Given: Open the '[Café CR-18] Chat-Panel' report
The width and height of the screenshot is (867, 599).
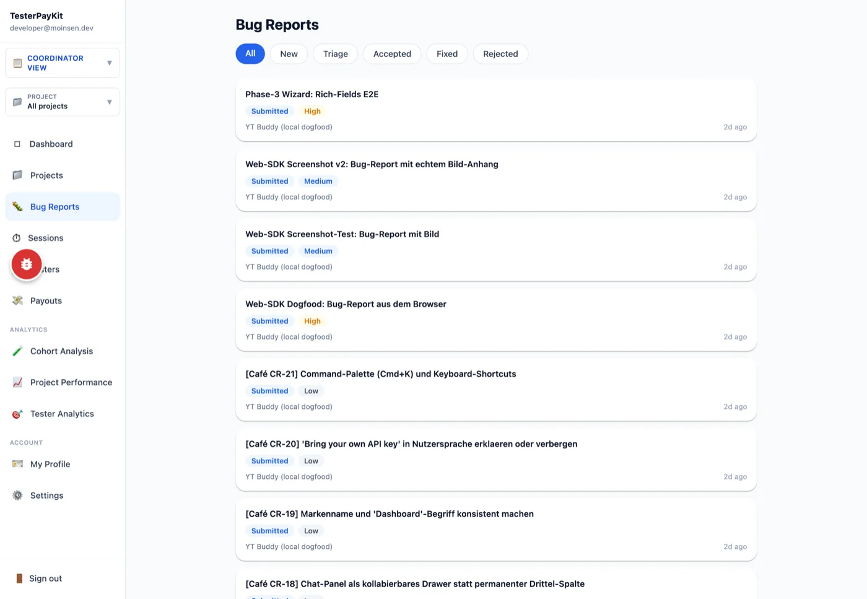Looking at the screenshot, I should [496, 584].
